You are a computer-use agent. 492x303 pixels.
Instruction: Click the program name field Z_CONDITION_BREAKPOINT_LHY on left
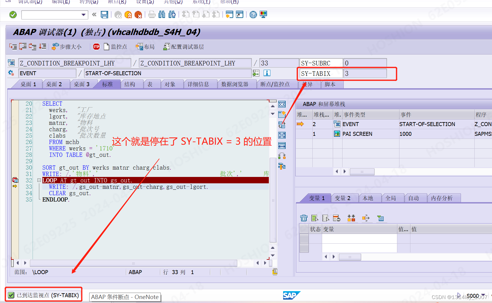coord(75,63)
